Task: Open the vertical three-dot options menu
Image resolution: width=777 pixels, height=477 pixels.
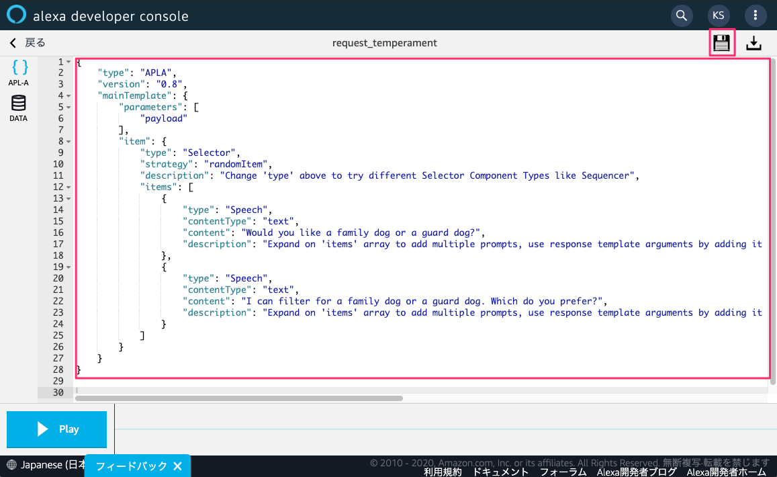Action: pos(756,15)
